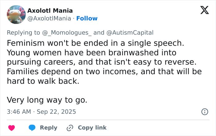Viewport: 216px width, 136px height.
Task: Click the blue reply speech bubble icon
Action: tap(32, 128)
